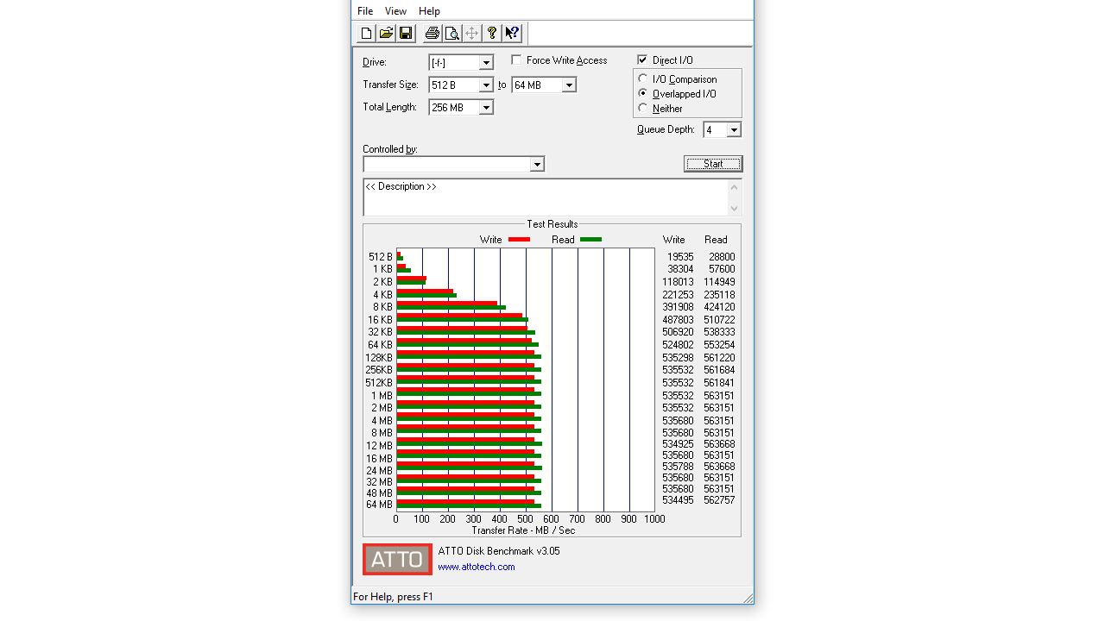Viewport: 1105px width, 621px height.
Task: Click read value 562757
Action: (x=719, y=500)
